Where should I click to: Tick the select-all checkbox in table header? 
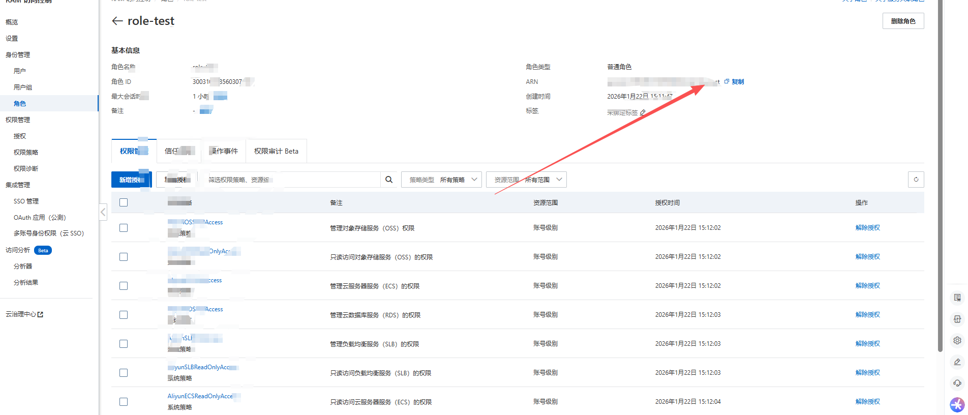coord(124,202)
